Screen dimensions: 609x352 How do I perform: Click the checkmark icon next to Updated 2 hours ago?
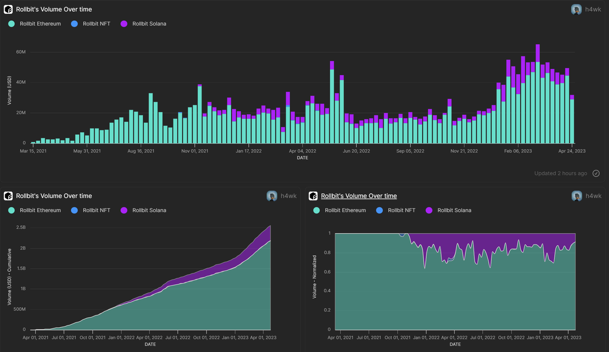[596, 173]
